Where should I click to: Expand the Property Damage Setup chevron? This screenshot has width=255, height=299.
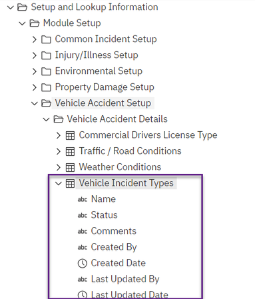(x=34, y=87)
